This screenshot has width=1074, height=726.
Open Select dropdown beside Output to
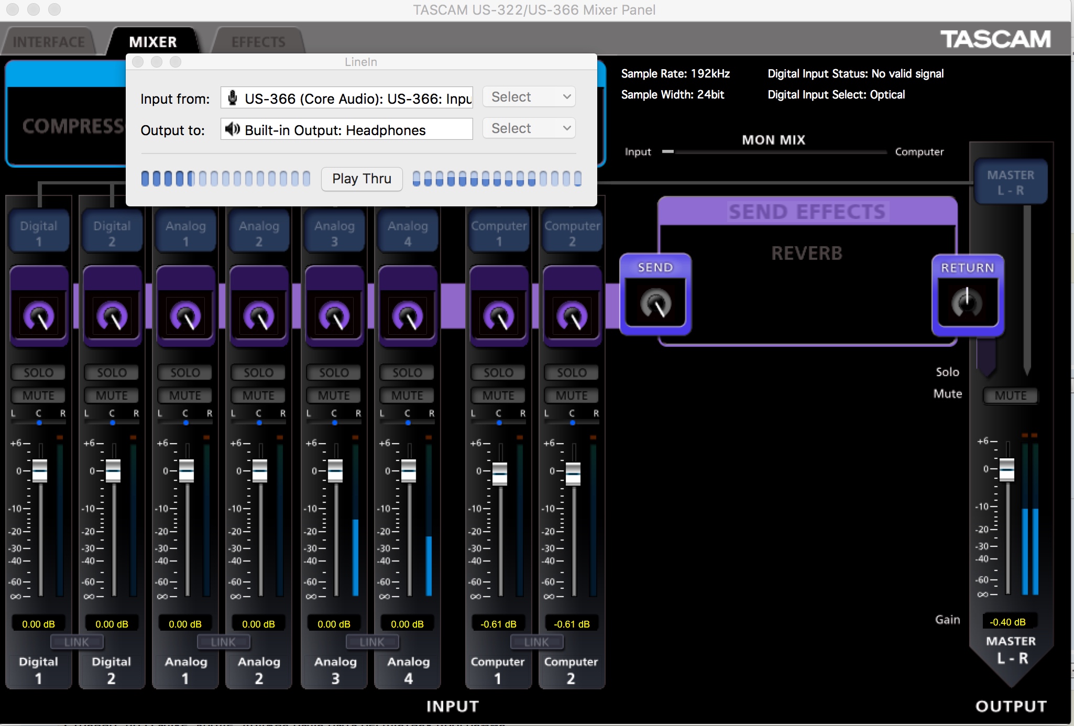click(529, 128)
